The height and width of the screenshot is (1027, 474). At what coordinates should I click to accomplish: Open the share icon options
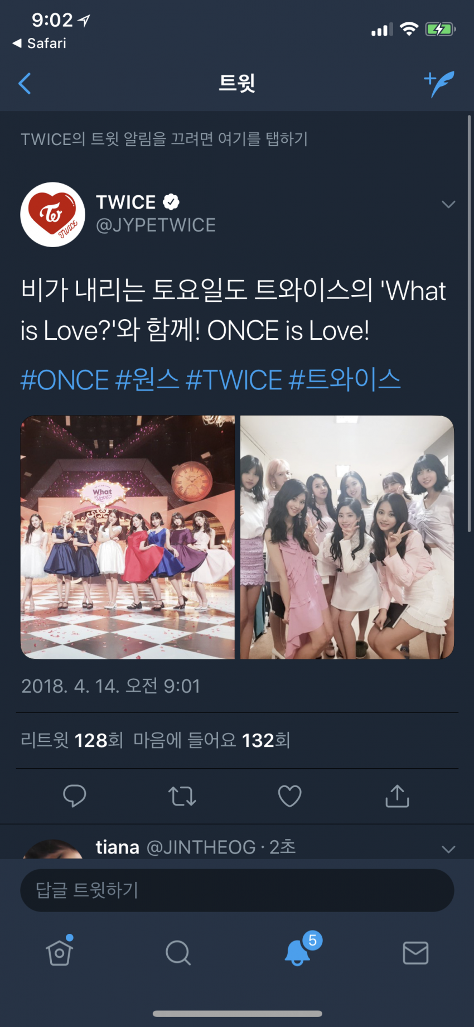(x=397, y=795)
